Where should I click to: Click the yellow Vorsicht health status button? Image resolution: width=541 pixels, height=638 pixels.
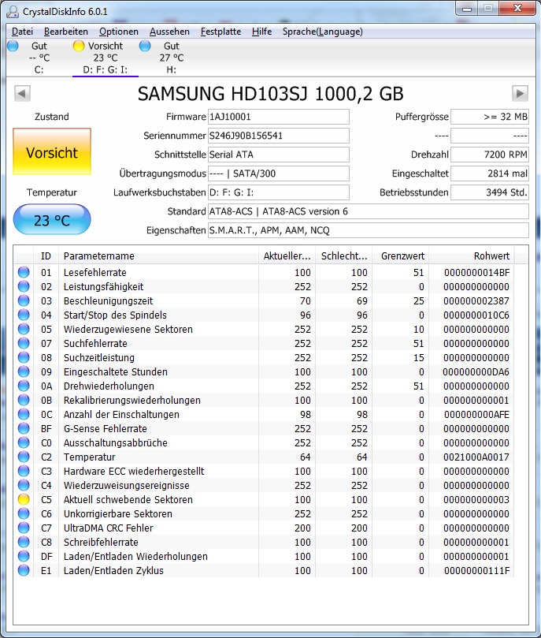(52, 151)
